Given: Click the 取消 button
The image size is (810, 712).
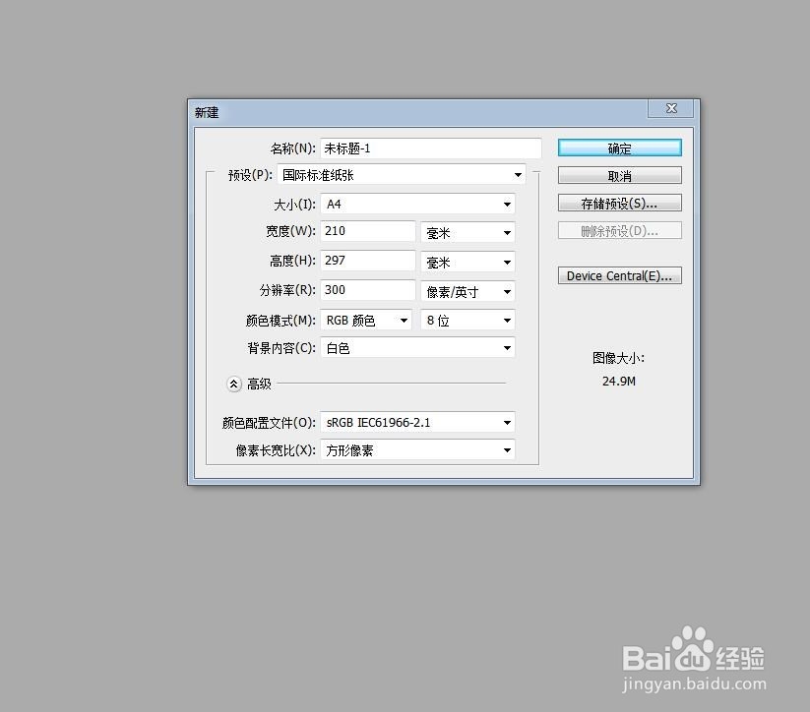Looking at the screenshot, I should [x=619, y=176].
